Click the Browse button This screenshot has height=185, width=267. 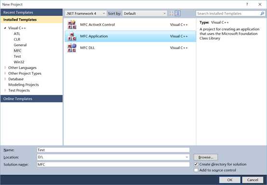point(206,157)
